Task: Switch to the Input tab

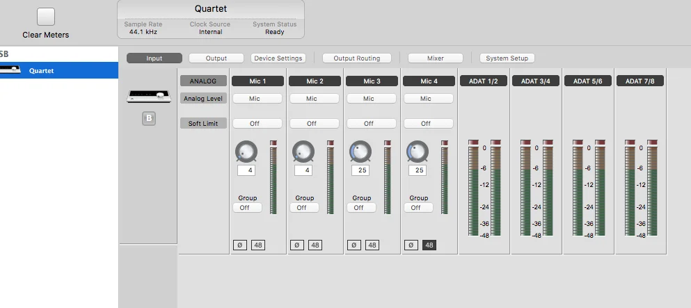Action: coord(154,58)
